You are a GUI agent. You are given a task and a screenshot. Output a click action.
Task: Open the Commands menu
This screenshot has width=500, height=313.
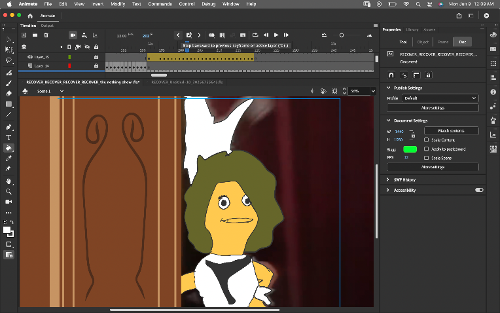160,4
